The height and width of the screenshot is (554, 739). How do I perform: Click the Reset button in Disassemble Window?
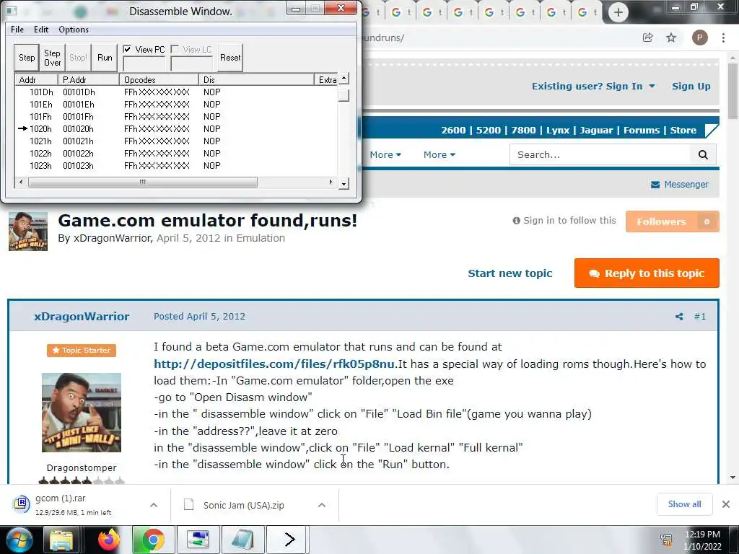[x=230, y=58]
